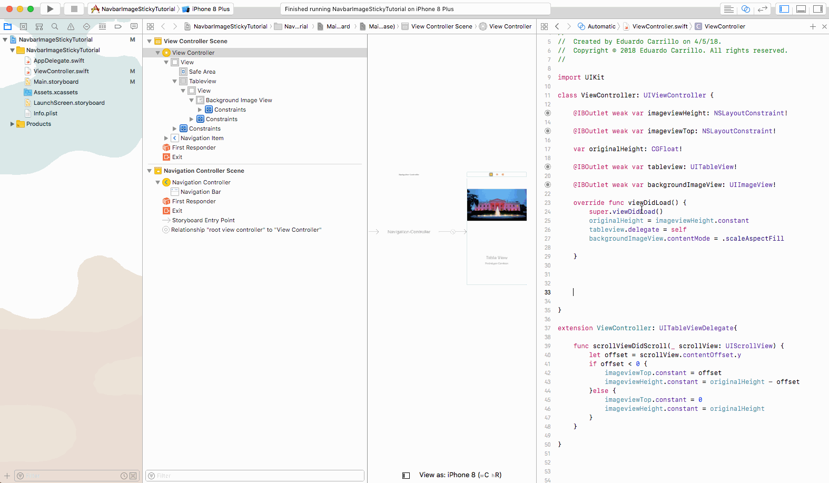The height and width of the screenshot is (483, 829).
Task: Open the Source Control navigator
Action: [x=24, y=26]
